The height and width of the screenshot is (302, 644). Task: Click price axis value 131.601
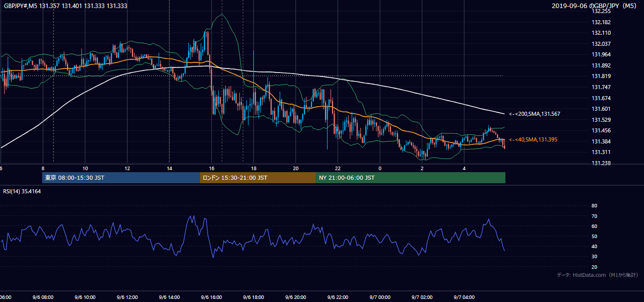601,109
